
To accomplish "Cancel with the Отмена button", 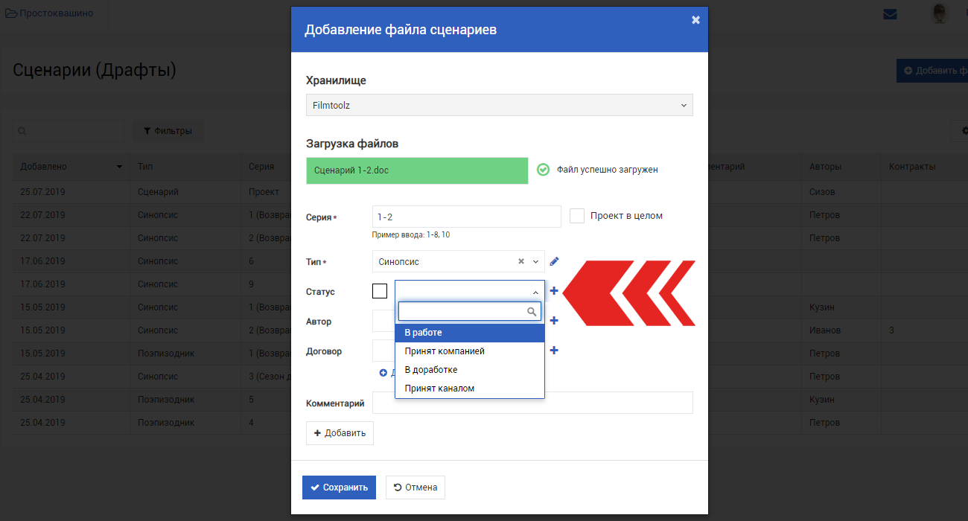I will coord(415,488).
